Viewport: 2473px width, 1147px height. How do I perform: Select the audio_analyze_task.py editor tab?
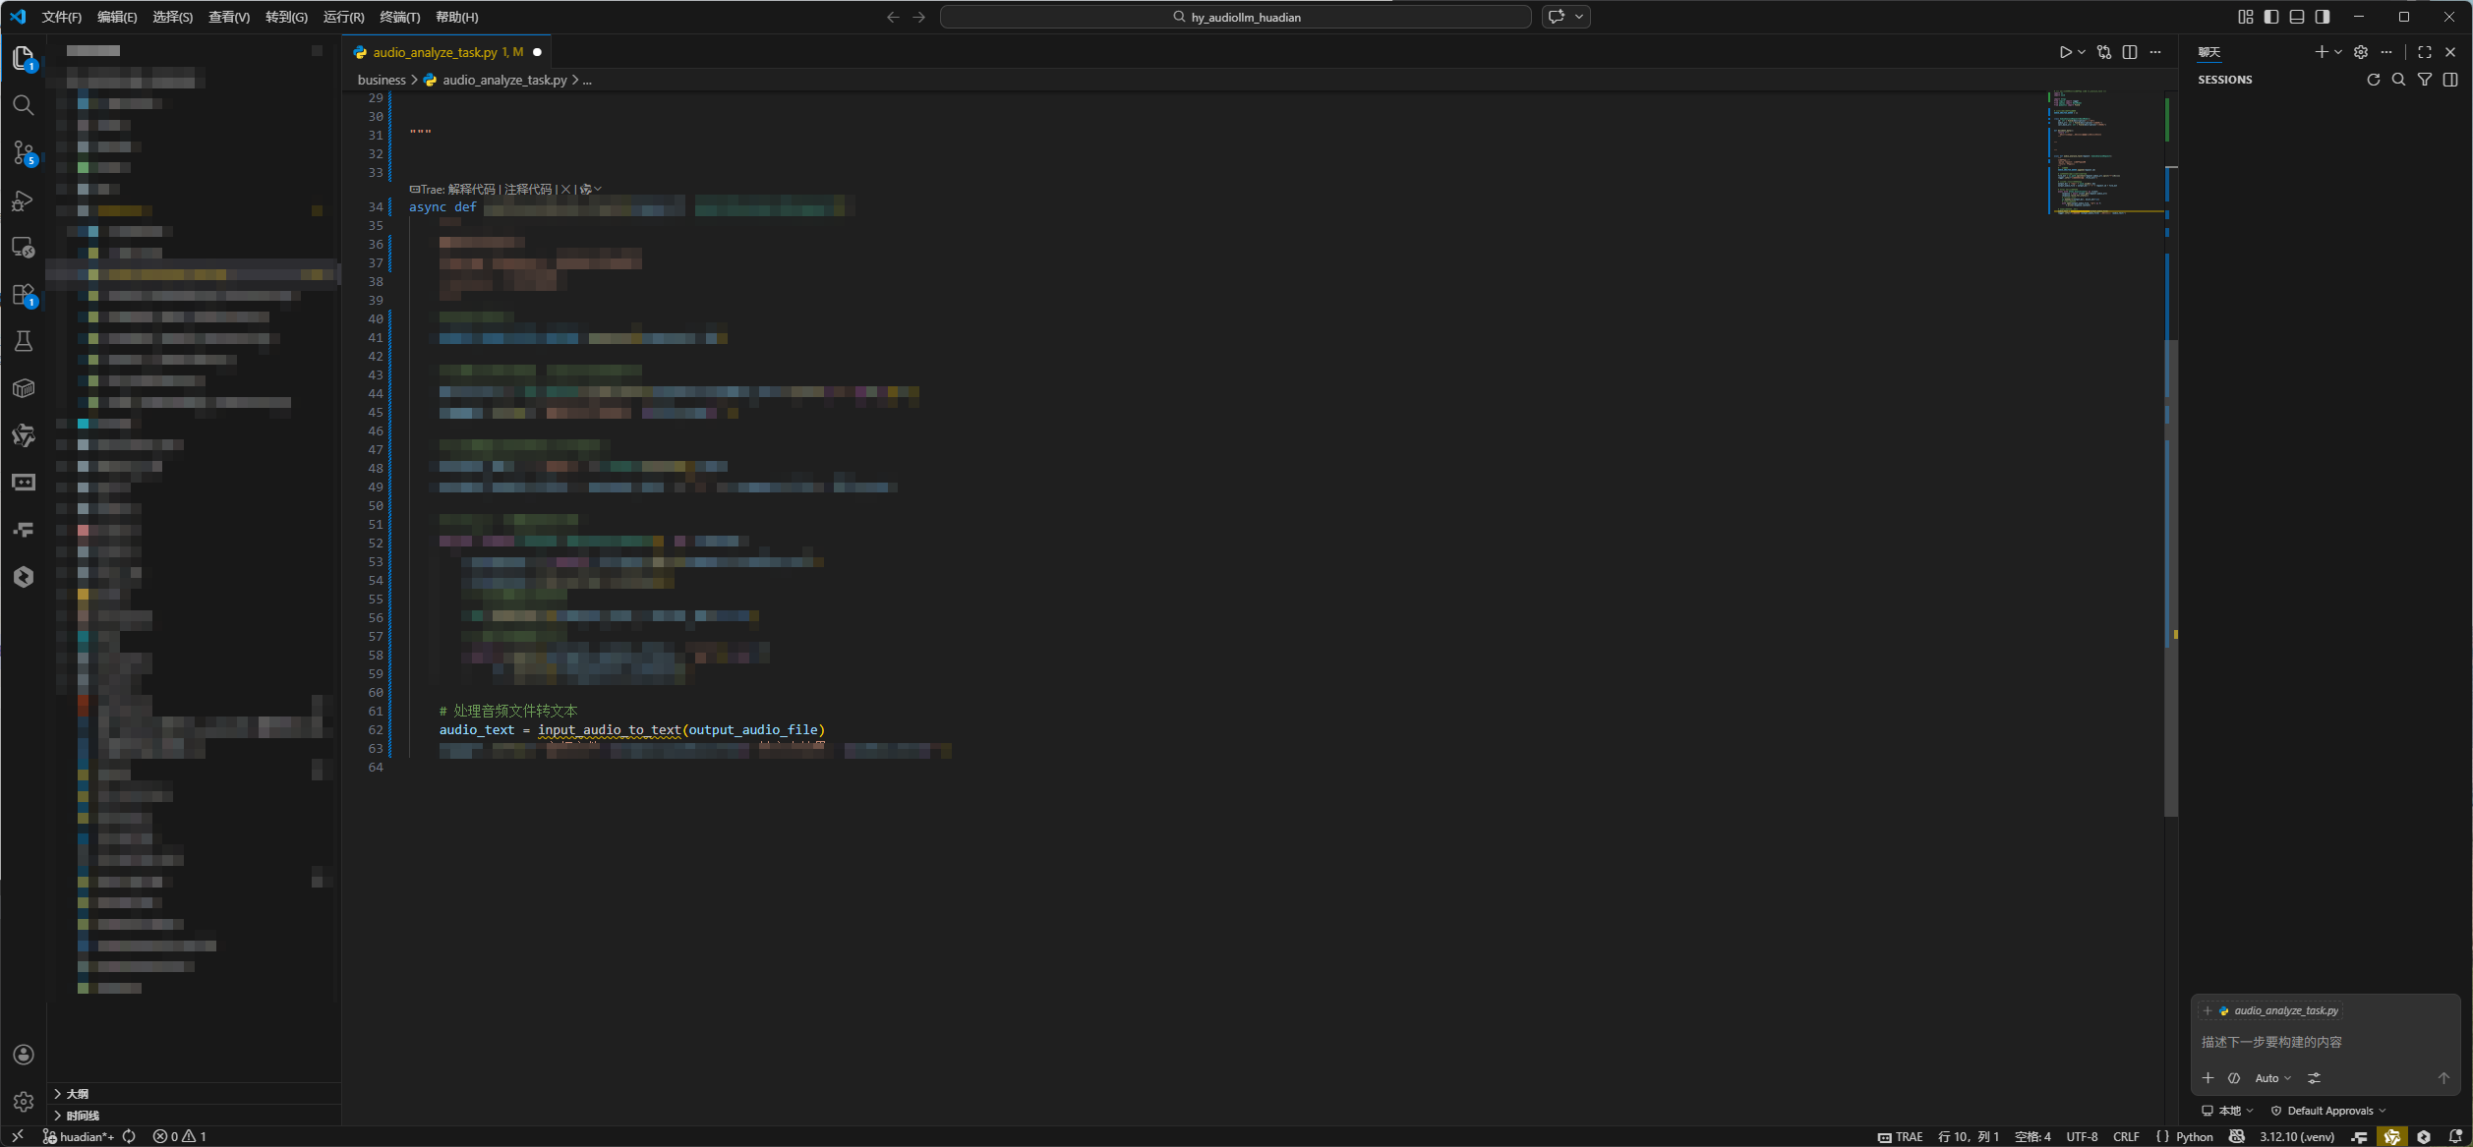[x=435, y=52]
